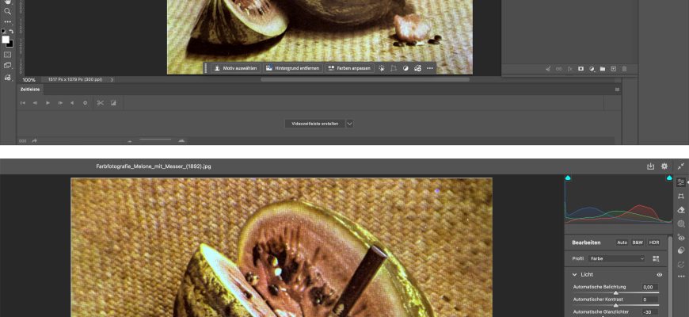Zoom out timeline small mountain icon
689x317 pixels.
[130, 142]
